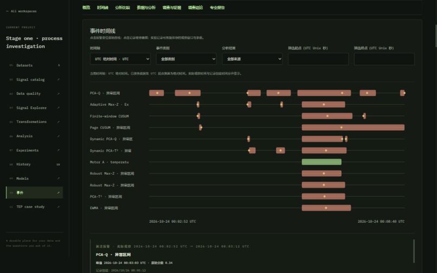Open the 全部来源 analysis result dropdown

pyautogui.click(x=252, y=59)
